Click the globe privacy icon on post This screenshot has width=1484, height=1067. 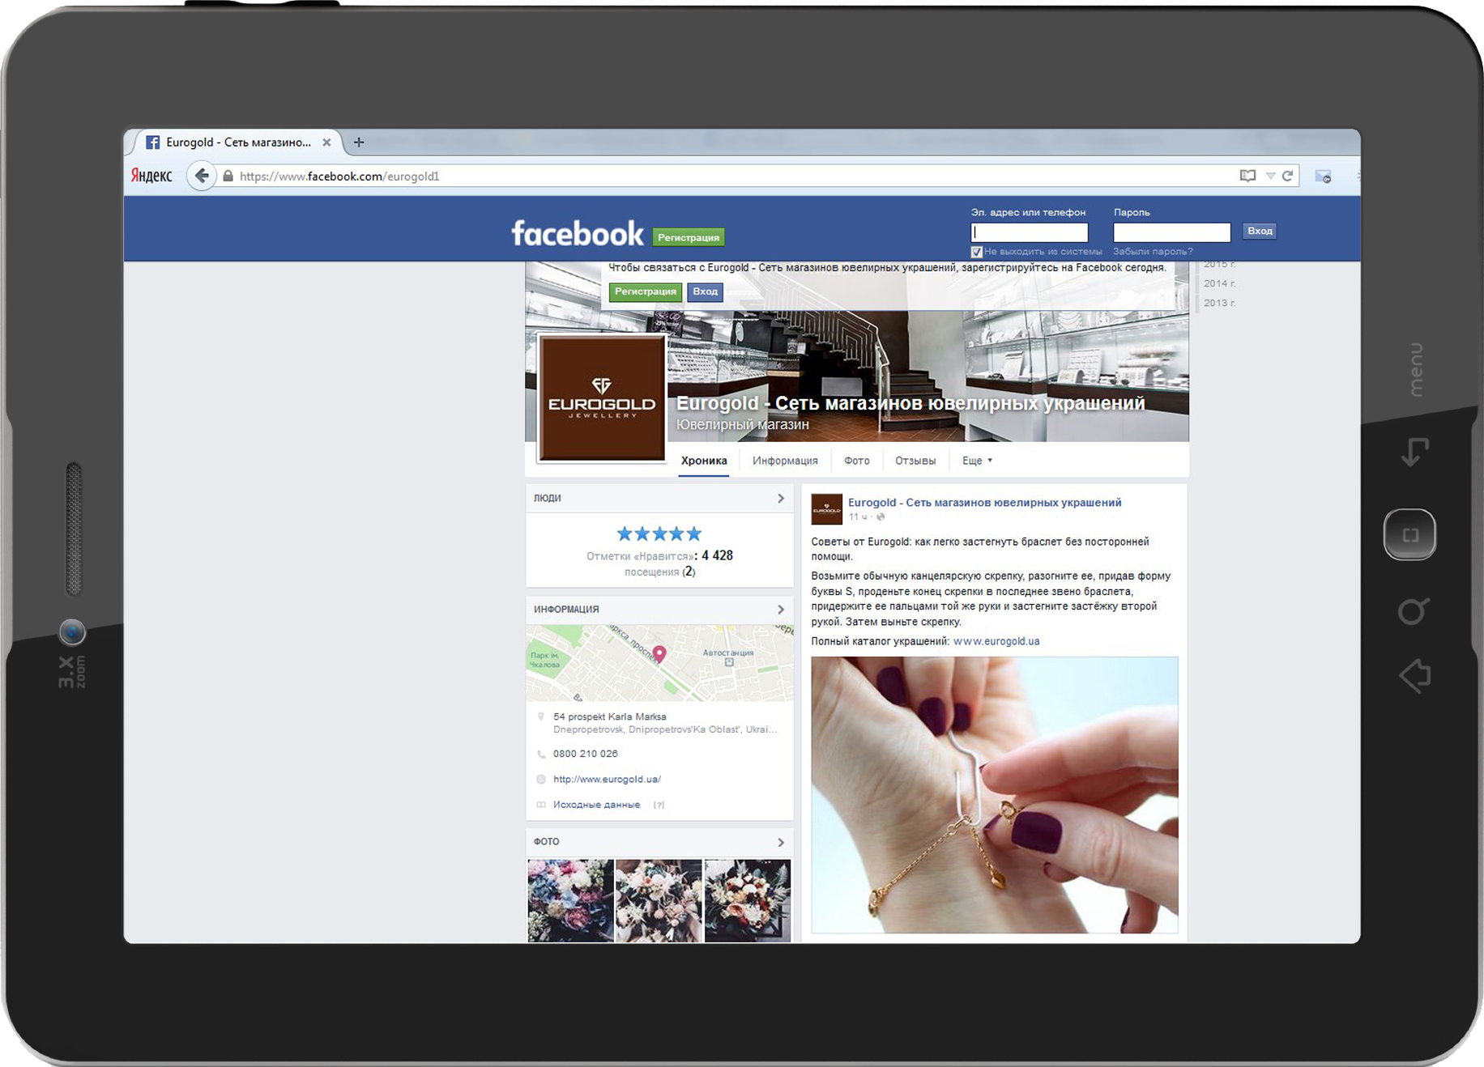[881, 516]
